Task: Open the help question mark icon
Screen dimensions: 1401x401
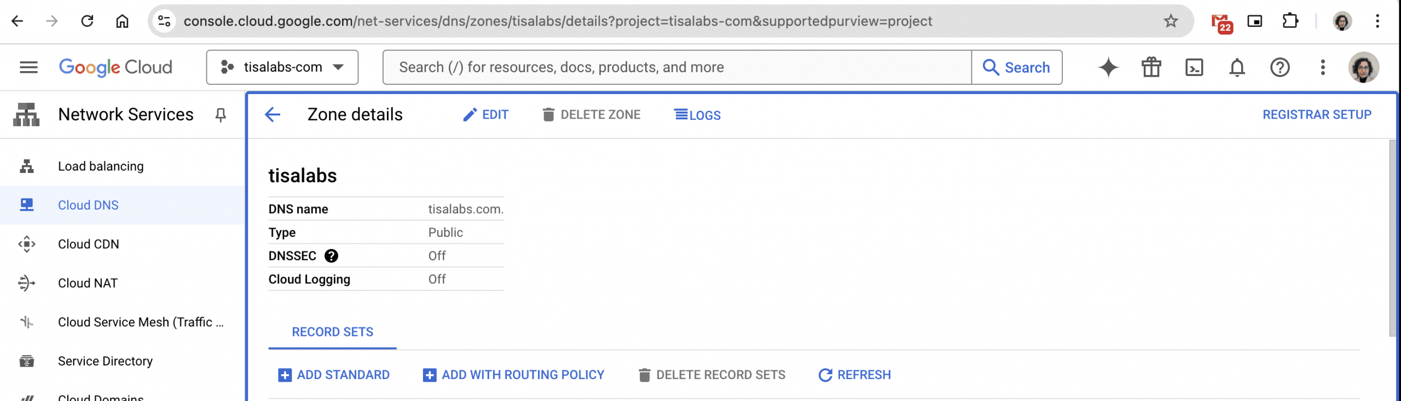Action: 1280,67
